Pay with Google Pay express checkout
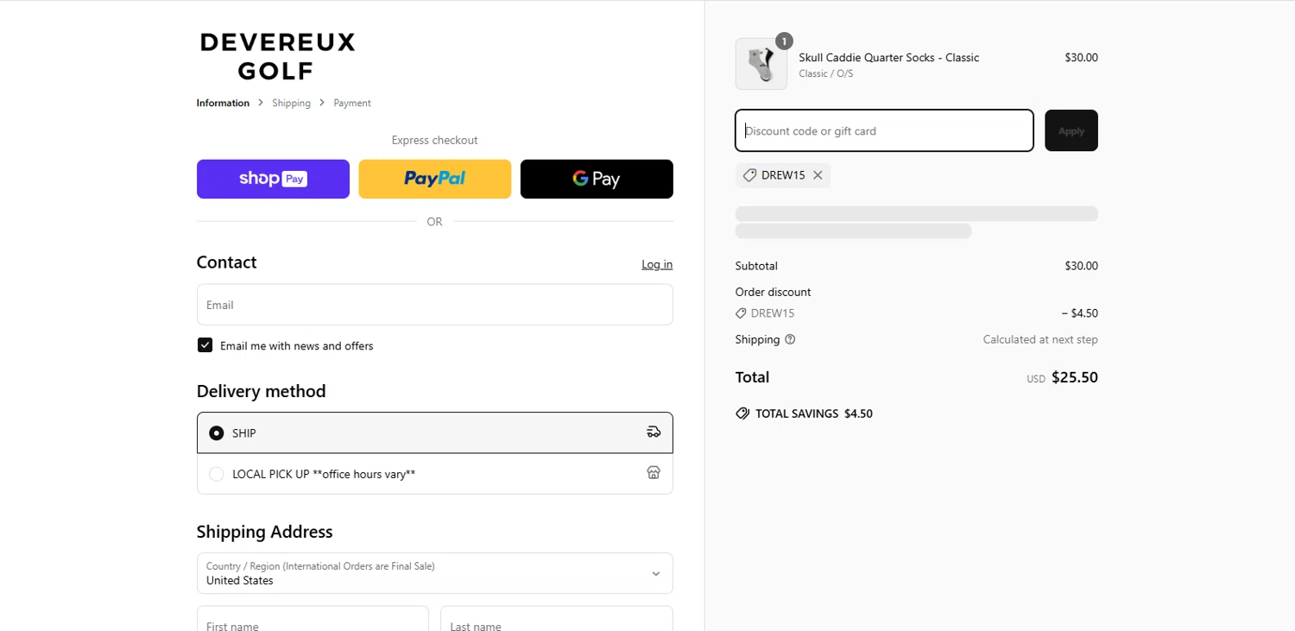This screenshot has height=631, width=1295. 597,179
